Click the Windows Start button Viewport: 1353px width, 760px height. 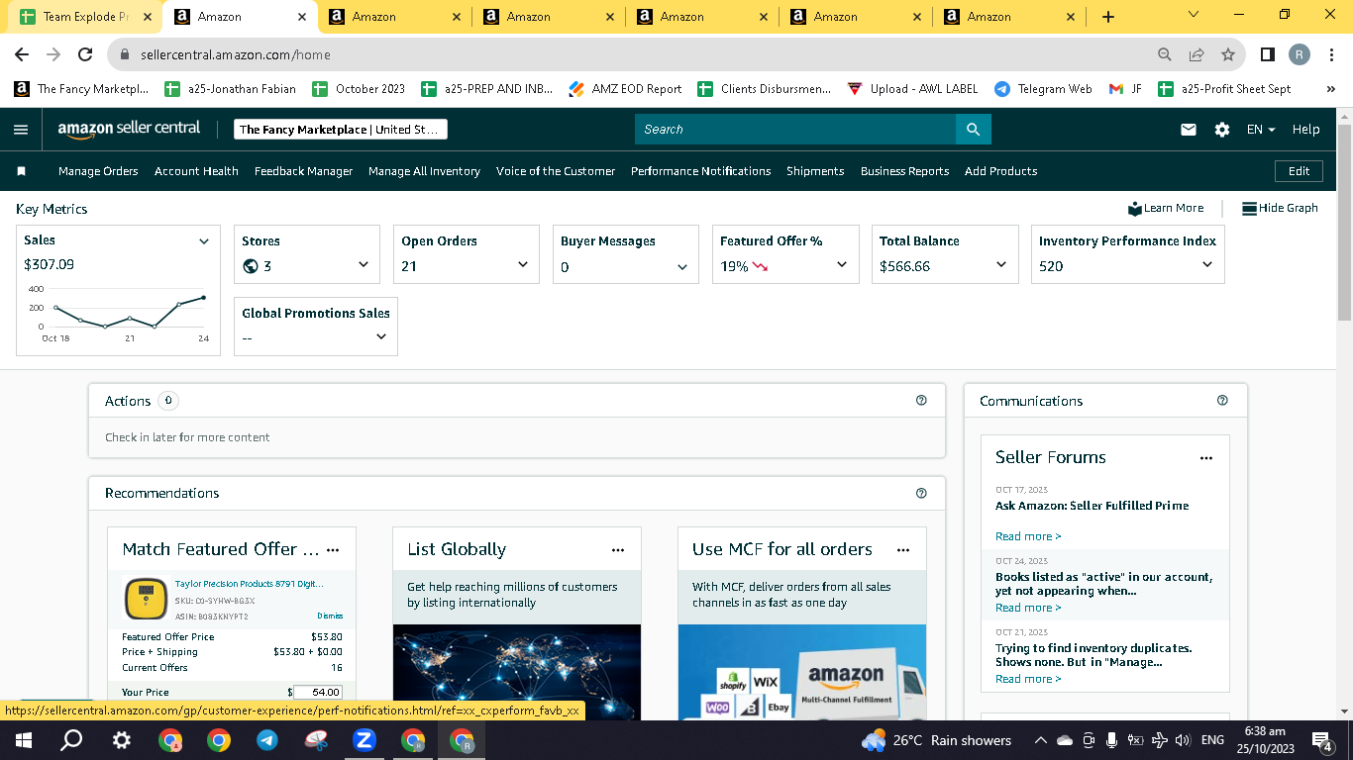[24, 740]
